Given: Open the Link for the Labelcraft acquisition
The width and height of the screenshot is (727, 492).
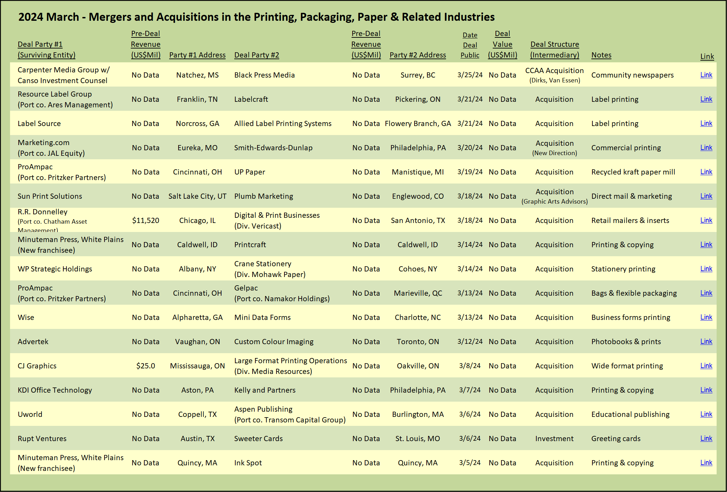Looking at the screenshot, I should (x=706, y=99).
